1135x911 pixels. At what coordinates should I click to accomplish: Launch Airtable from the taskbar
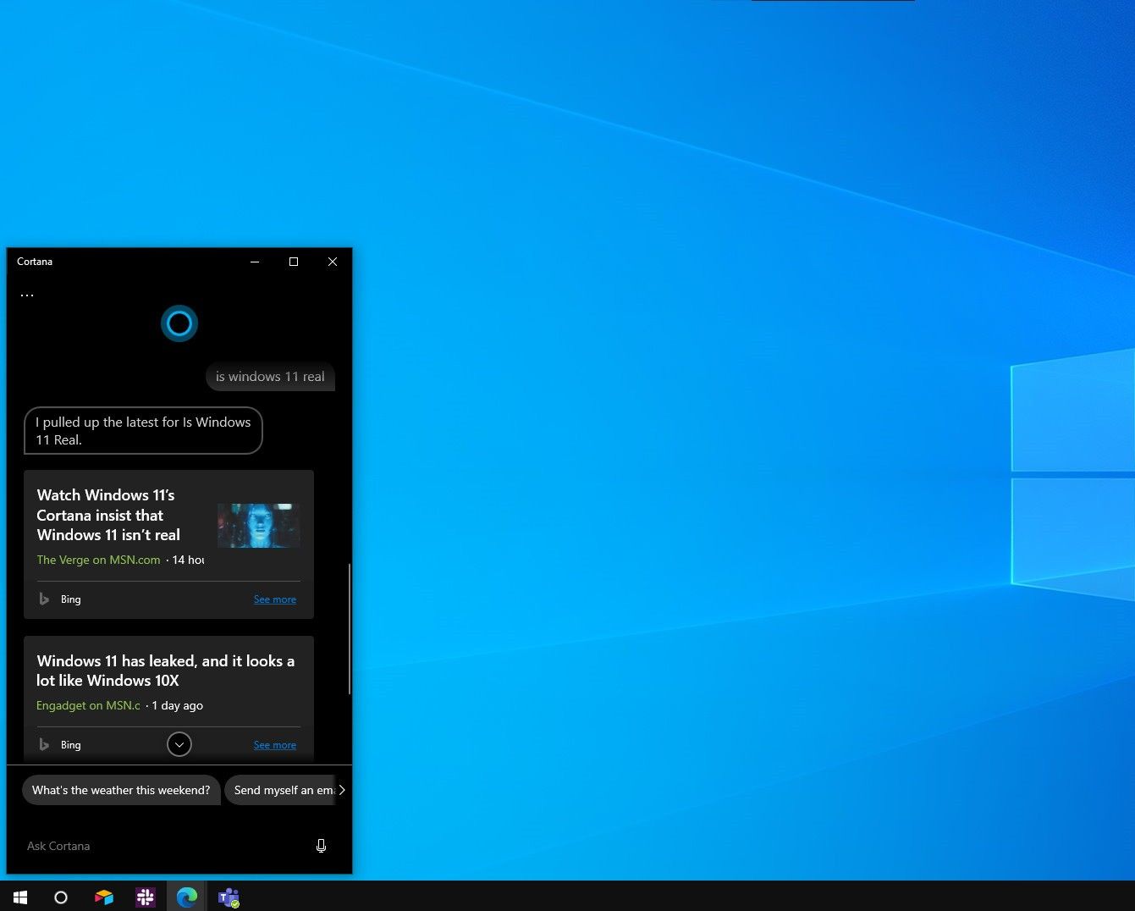tap(103, 897)
